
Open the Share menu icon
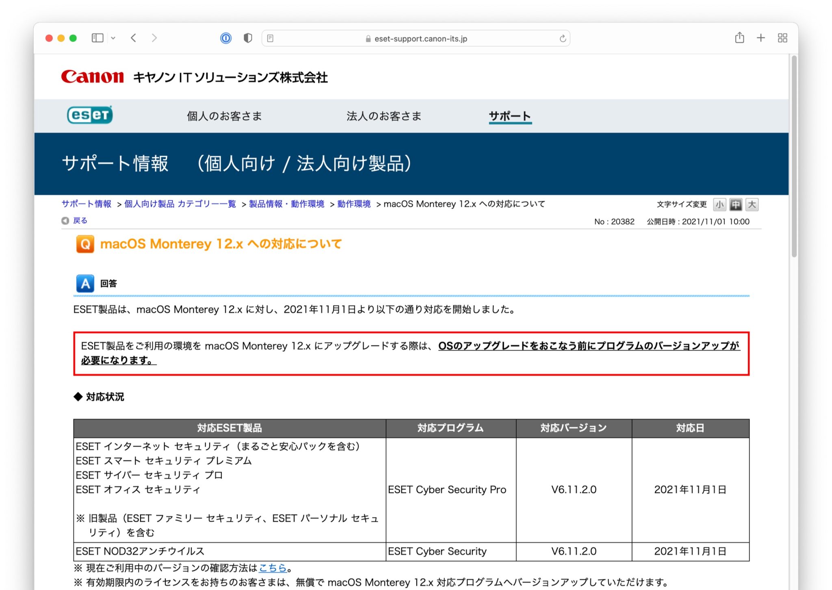pyautogui.click(x=739, y=37)
